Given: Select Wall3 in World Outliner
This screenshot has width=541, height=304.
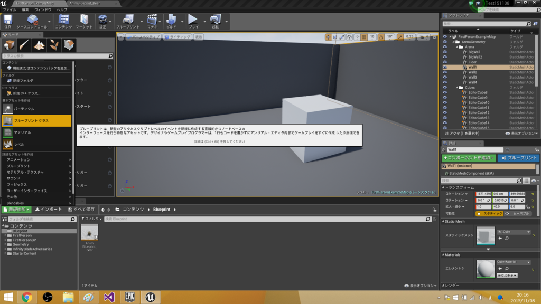Looking at the screenshot, I should point(472,77).
